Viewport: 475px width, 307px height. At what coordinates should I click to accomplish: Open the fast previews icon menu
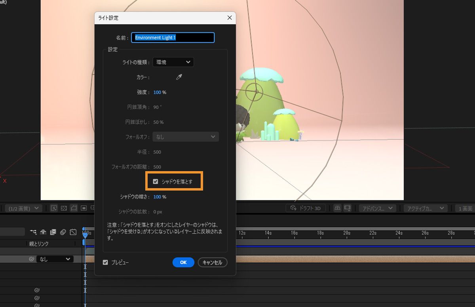click(x=54, y=208)
